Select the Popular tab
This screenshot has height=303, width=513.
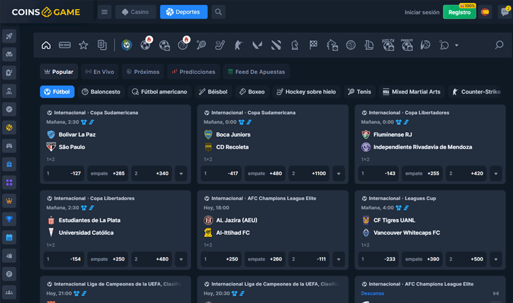click(59, 72)
